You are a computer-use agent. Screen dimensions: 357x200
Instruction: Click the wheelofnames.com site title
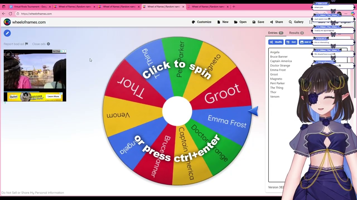point(29,22)
